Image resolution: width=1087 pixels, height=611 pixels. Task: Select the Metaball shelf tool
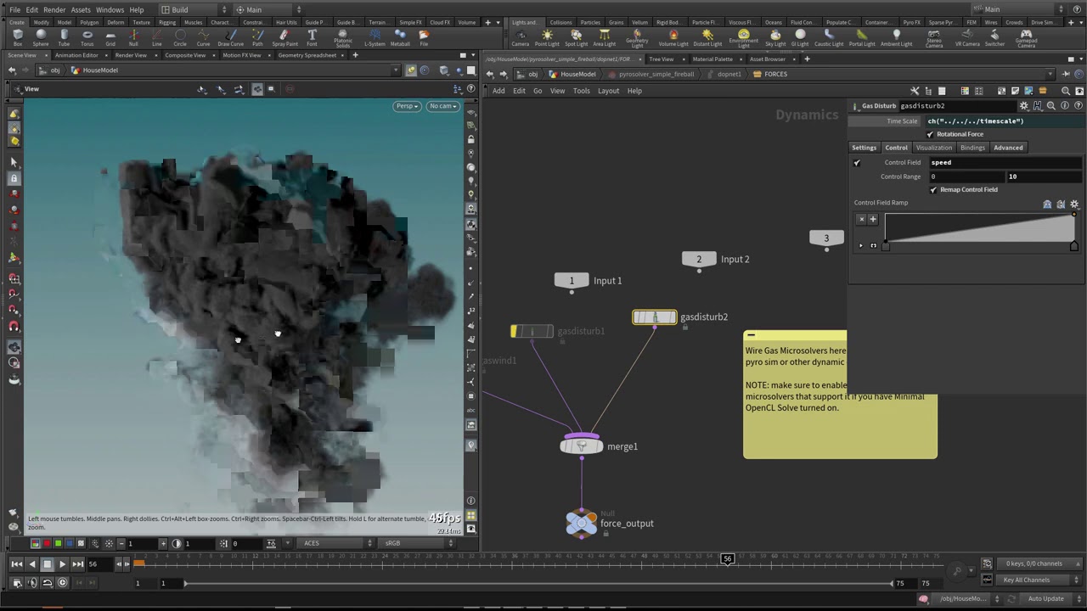coord(400,38)
